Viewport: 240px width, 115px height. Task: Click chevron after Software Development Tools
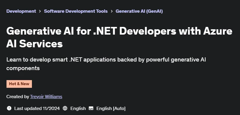[112, 11]
